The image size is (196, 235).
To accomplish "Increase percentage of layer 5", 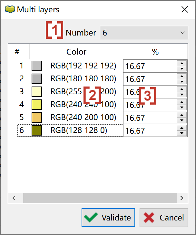I will click(x=182, y=115).
